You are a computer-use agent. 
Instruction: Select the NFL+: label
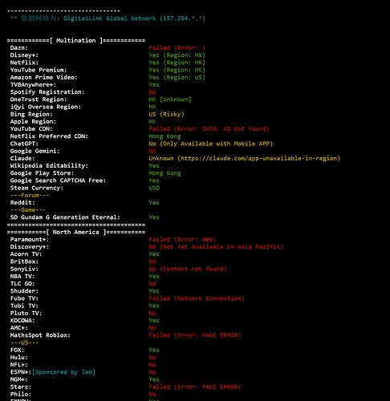(x=19, y=365)
